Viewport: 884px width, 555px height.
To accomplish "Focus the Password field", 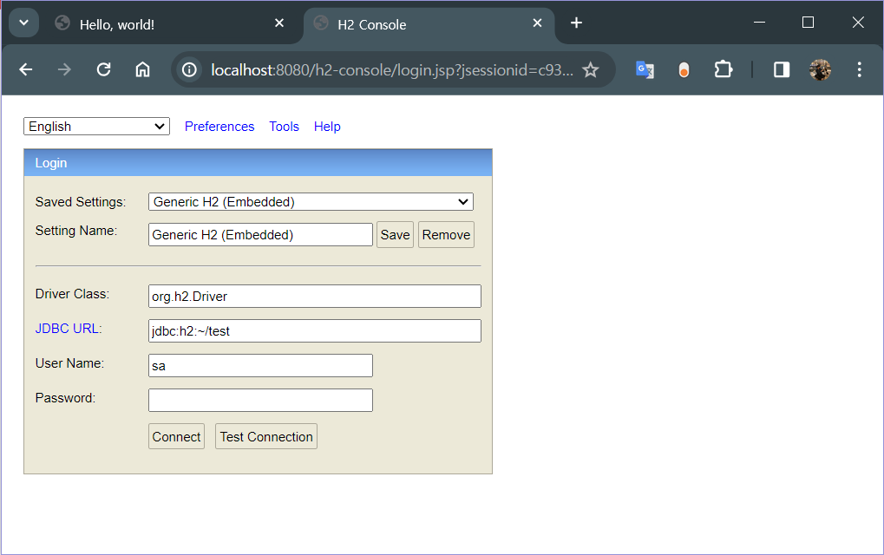I will point(260,400).
